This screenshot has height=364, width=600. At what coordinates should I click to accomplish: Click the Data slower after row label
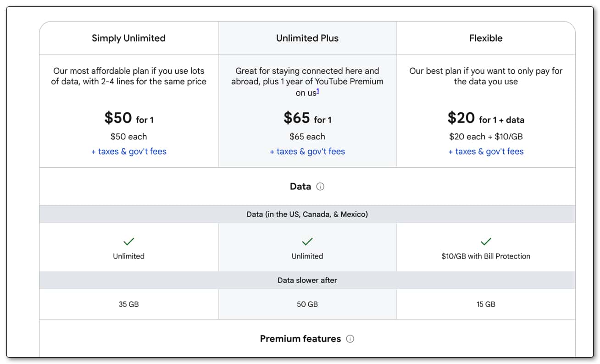click(x=307, y=280)
